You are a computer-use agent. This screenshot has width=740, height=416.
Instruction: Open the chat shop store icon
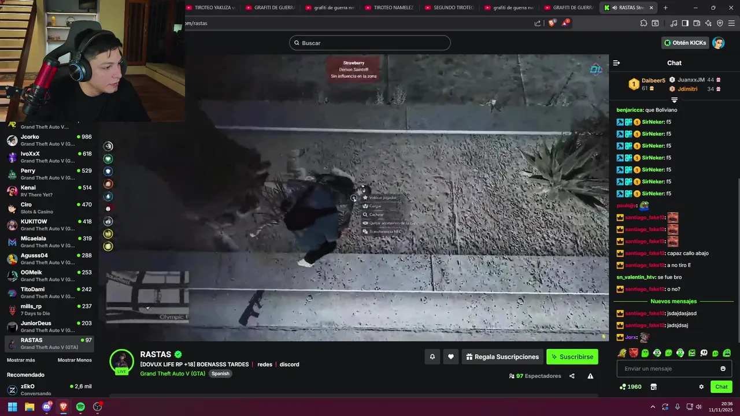tap(653, 387)
